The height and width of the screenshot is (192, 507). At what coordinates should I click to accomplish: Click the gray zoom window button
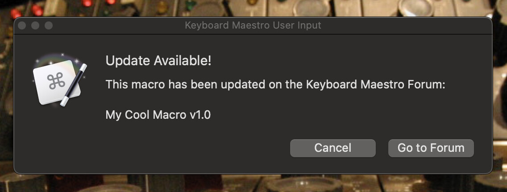point(48,25)
